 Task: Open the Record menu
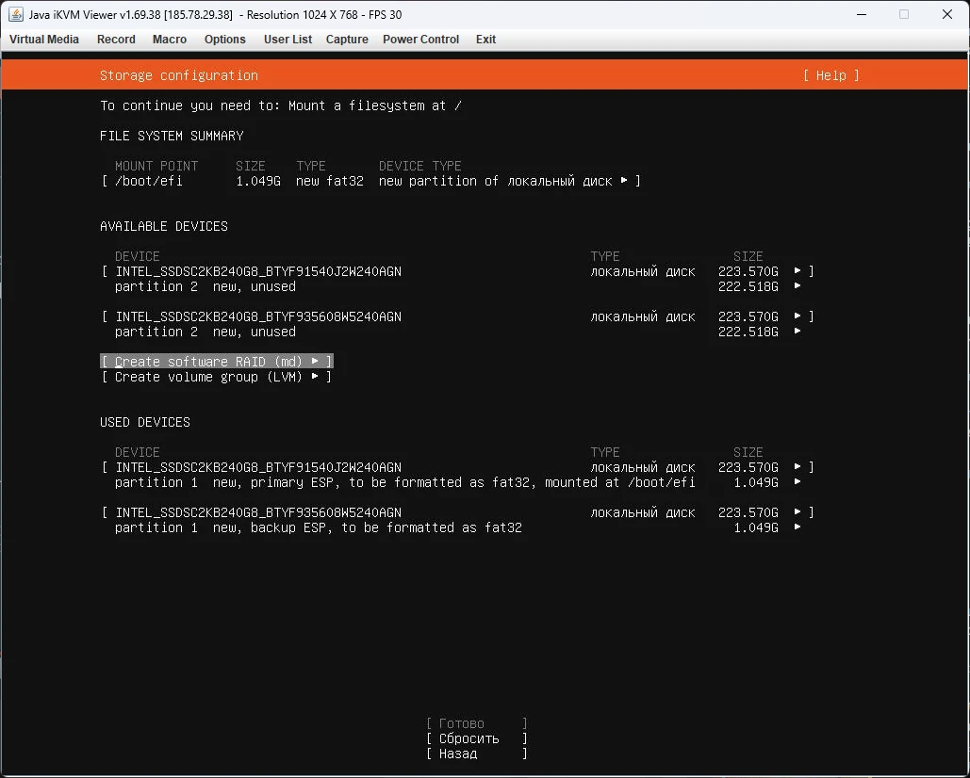[116, 40]
